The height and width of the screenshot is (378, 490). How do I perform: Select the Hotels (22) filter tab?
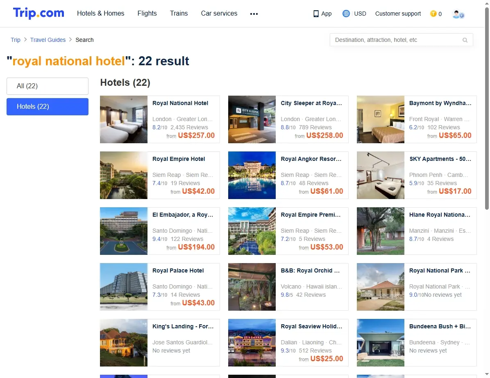click(48, 106)
